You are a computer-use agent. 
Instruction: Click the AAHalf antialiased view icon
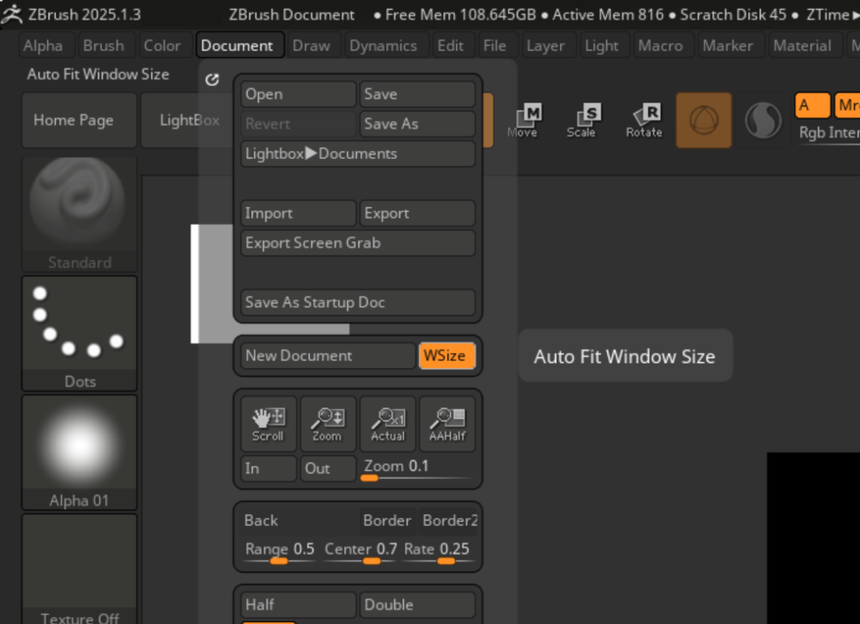pos(447,422)
